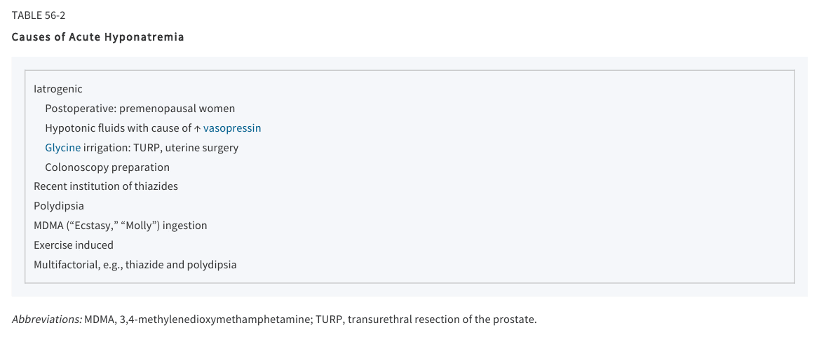Click the 3,4-methylenedioxymethamphetamine definition text

coord(216,319)
